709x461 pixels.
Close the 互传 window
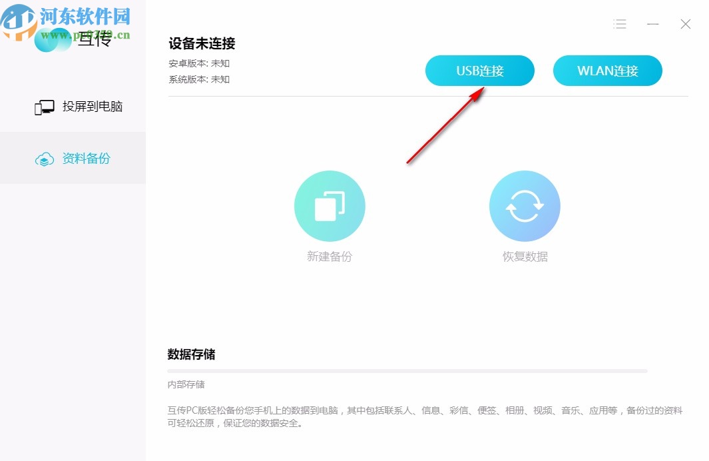click(685, 24)
